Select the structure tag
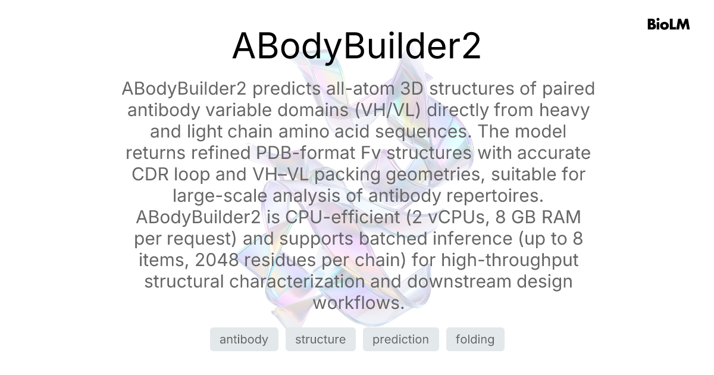Viewport: 714px width, 375px height. [320, 339]
